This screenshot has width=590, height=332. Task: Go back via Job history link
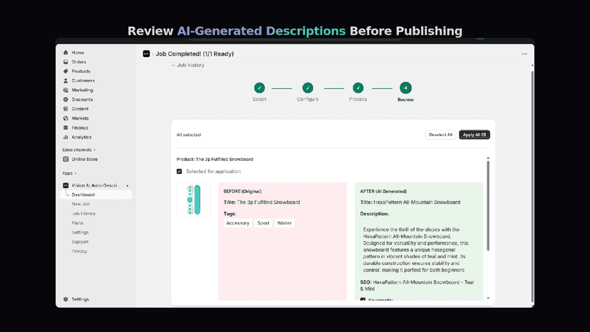(x=188, y=65)
